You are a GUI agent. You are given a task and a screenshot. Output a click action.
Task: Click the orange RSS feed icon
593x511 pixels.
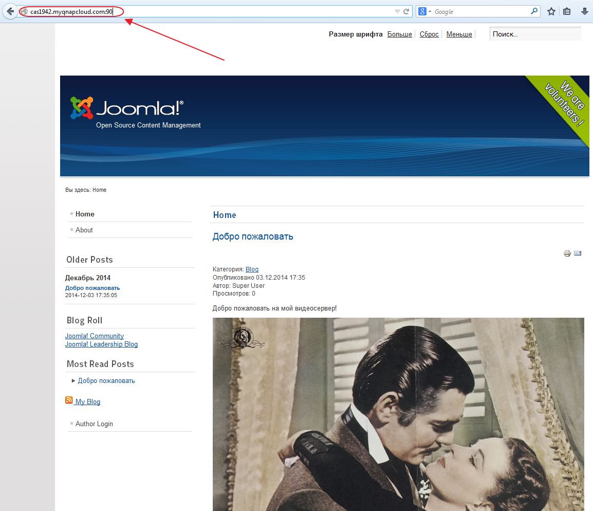tap(69, 400)
